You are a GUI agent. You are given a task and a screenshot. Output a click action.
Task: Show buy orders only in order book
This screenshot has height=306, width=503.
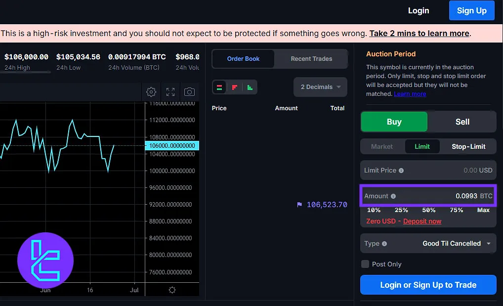(250, 87)
